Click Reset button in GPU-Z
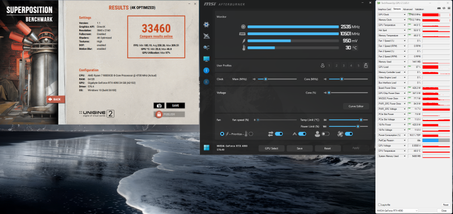Image resolution: width=453 pixels, height=214 pixels. pos(445,204)
